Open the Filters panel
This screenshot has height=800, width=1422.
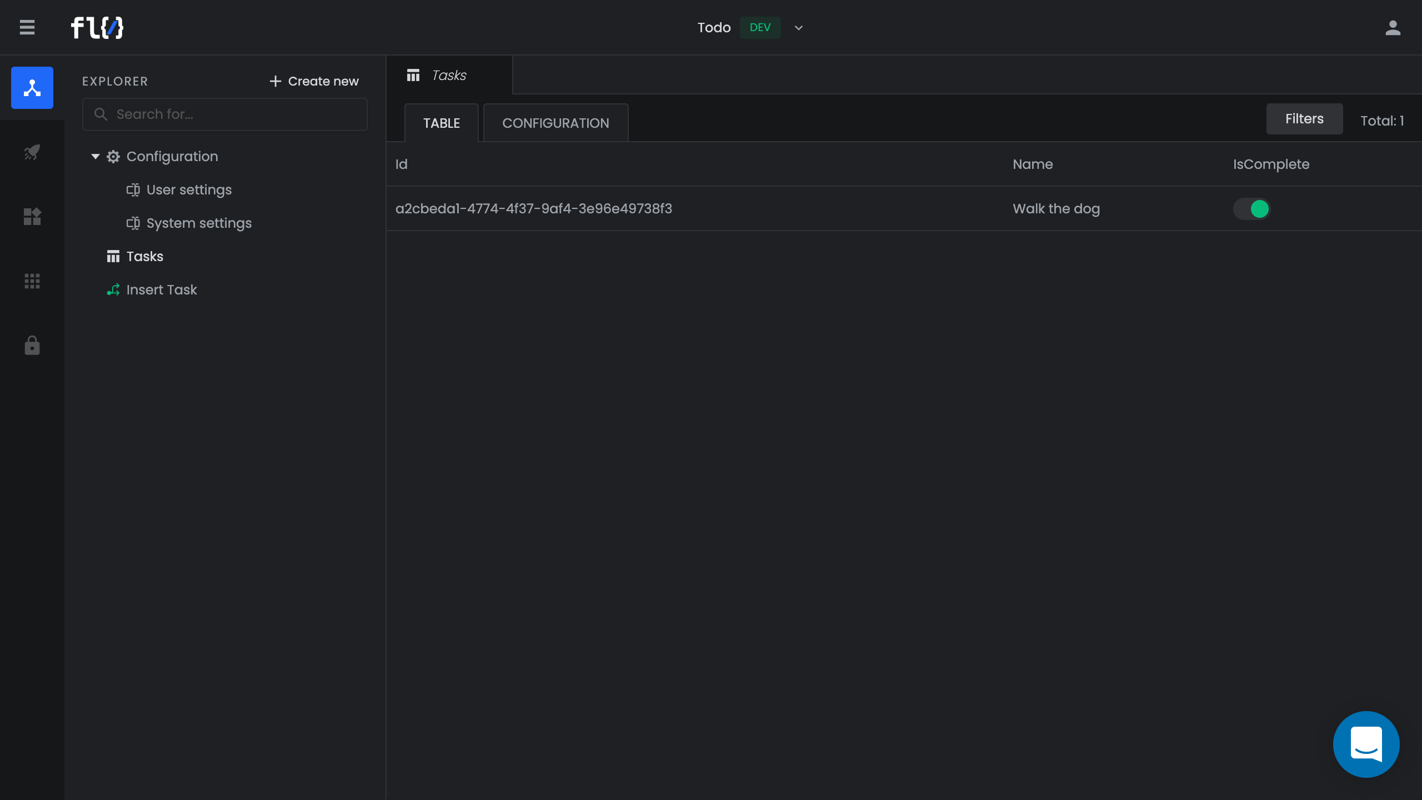(1304, 119)
